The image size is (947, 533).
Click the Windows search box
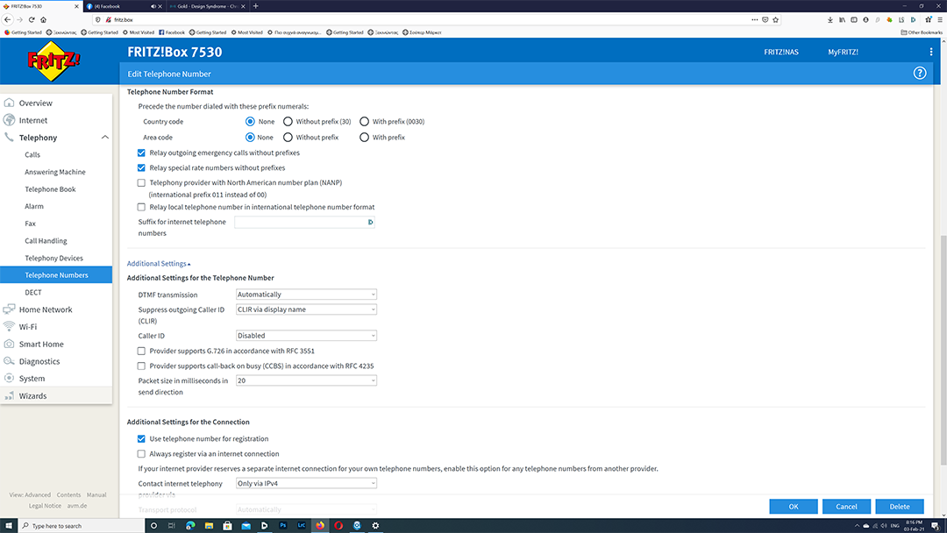click(x=82, y=526)
